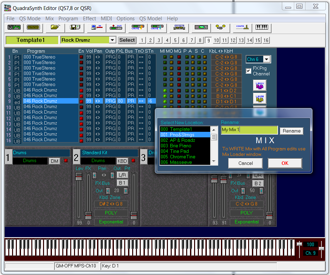Click the OUT transfer toolbar icon
Screen dimensions: 330x275
116,28
